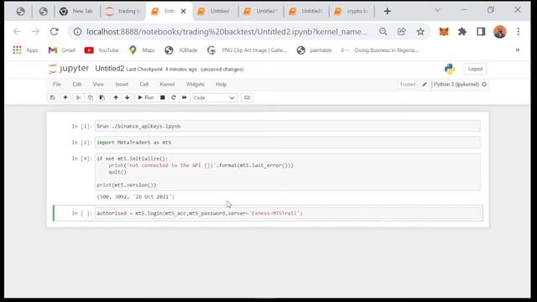
Task: Click the Jupyter logo
Action: pos(69,69)
